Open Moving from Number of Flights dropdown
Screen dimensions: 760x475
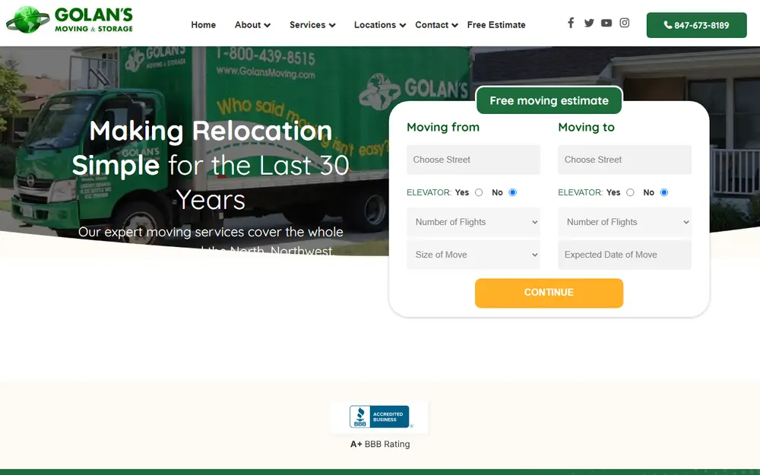(x=473, y=222)
